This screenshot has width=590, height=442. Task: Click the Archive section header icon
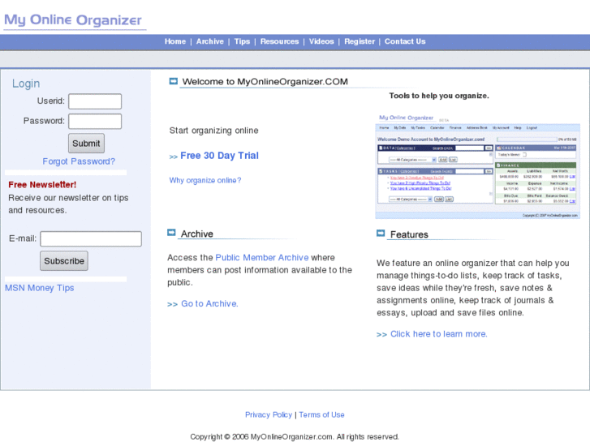(171, 233)
